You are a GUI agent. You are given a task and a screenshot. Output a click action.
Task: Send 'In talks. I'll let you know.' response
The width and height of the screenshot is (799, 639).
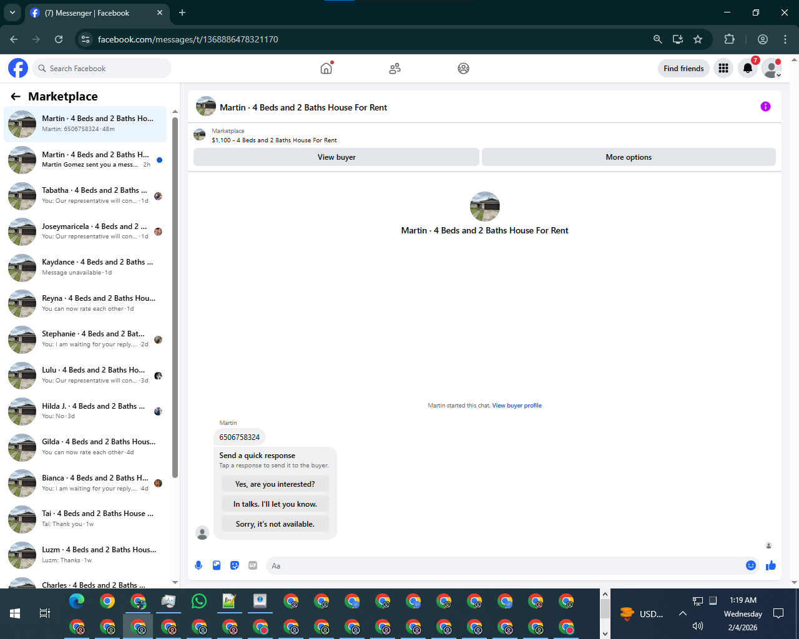coord(275,504)
